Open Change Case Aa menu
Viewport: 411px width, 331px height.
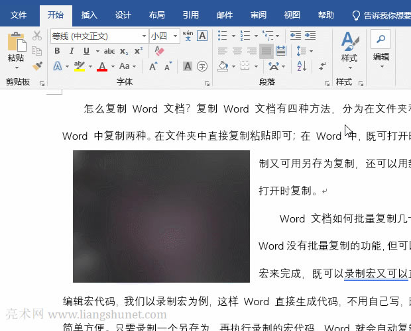[x=125, y=66]
